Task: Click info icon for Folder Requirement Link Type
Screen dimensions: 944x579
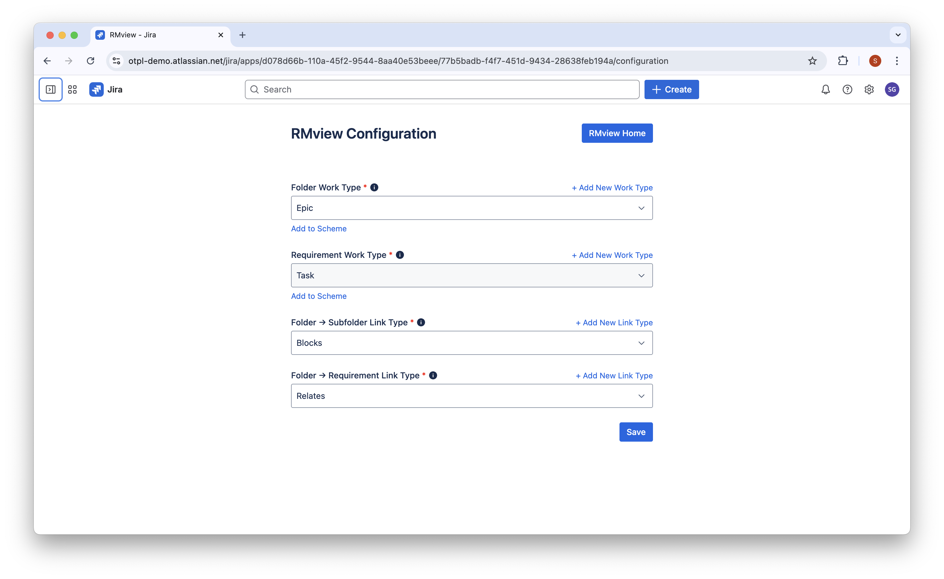Action: [433, 375]
